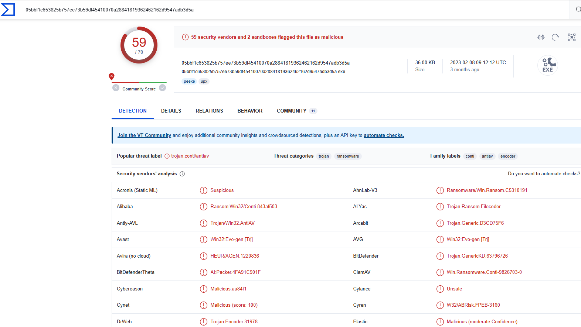Click the search magnifier icon

click(x=578, y=9)
